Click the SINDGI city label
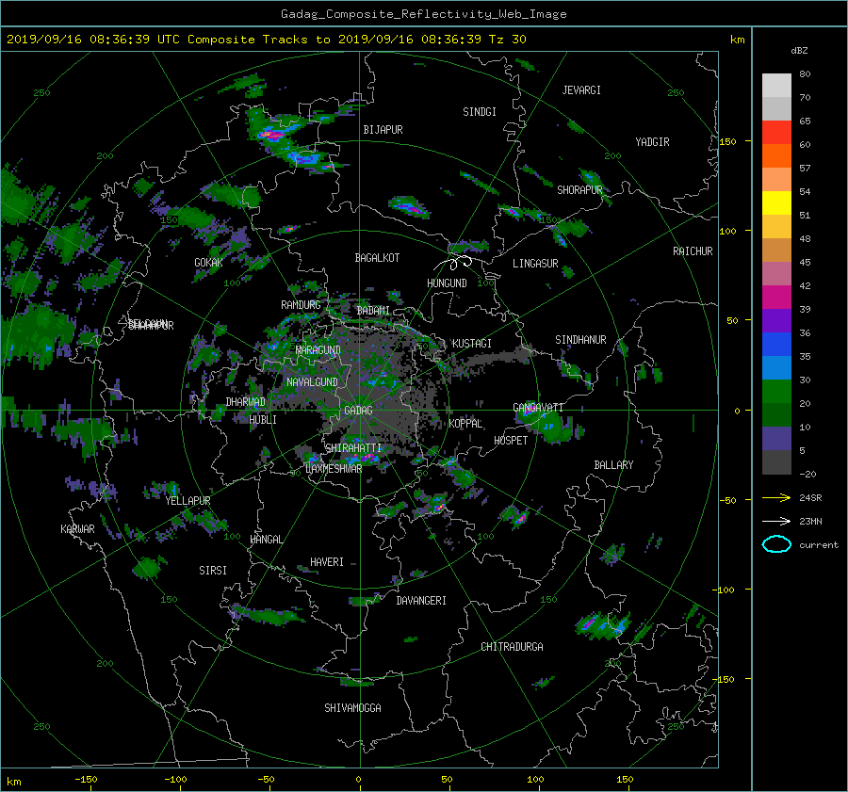Viewport: 848px width, 792px height. click(x=480, y=112)
